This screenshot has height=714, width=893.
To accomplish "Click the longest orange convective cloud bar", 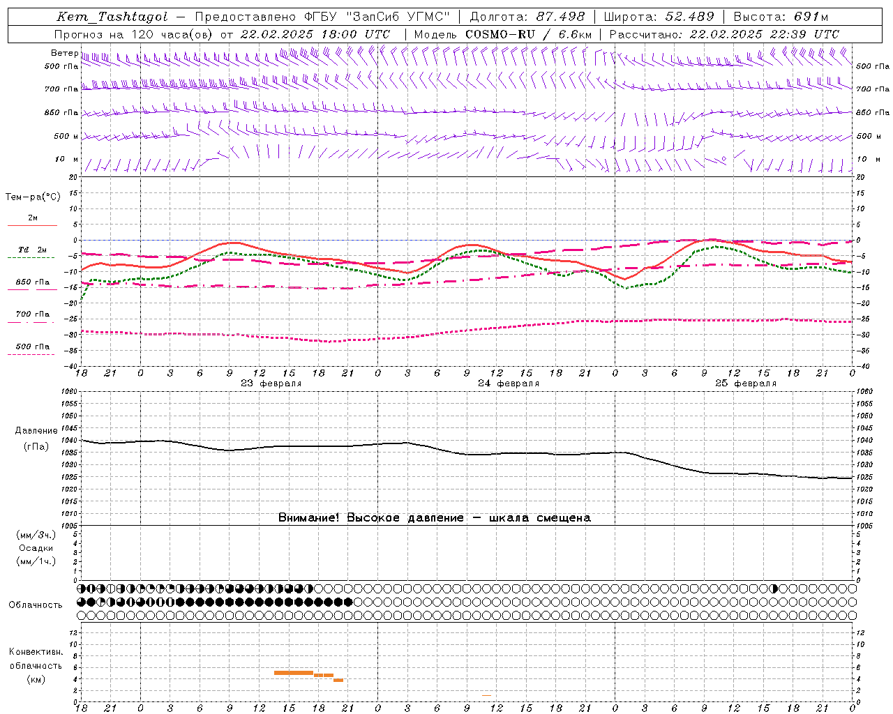I will click(294, 673).
